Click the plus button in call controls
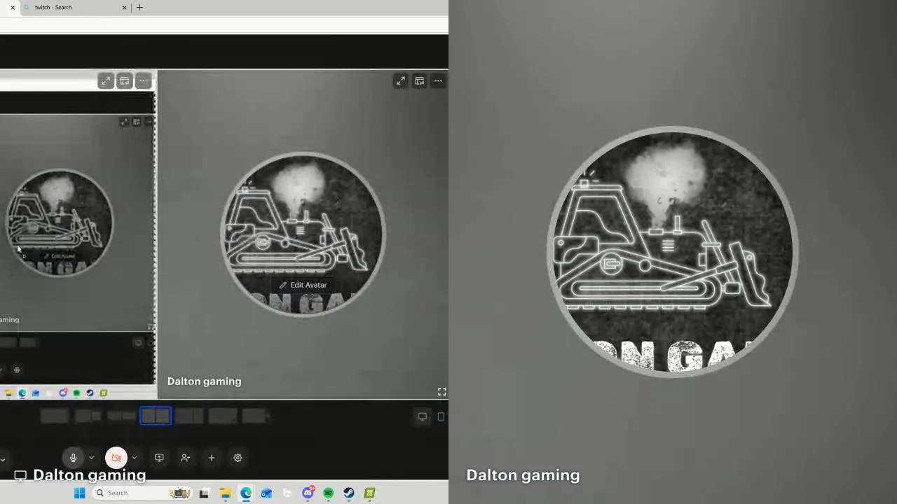897x504 pixels. (212, 458)
